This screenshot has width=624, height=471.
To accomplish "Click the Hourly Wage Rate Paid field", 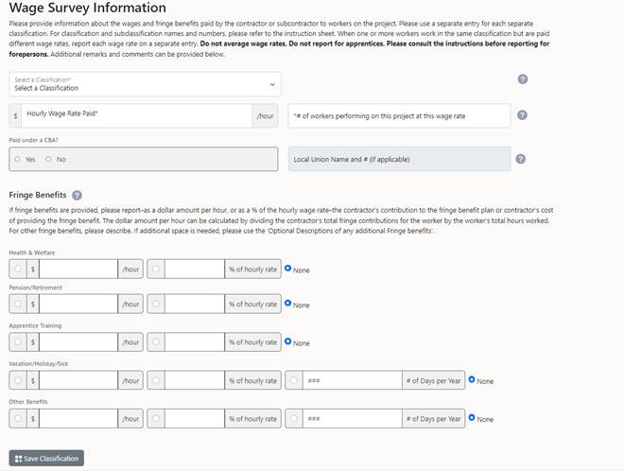I will 137,115.
